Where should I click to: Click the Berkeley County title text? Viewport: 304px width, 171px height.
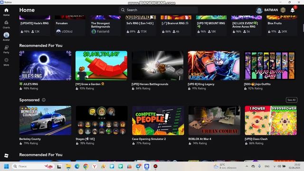tap(30, 139)
